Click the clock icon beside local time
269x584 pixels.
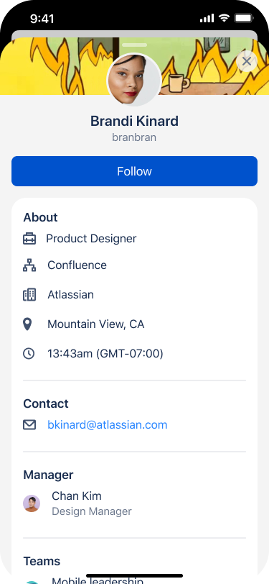click(29, 353)
